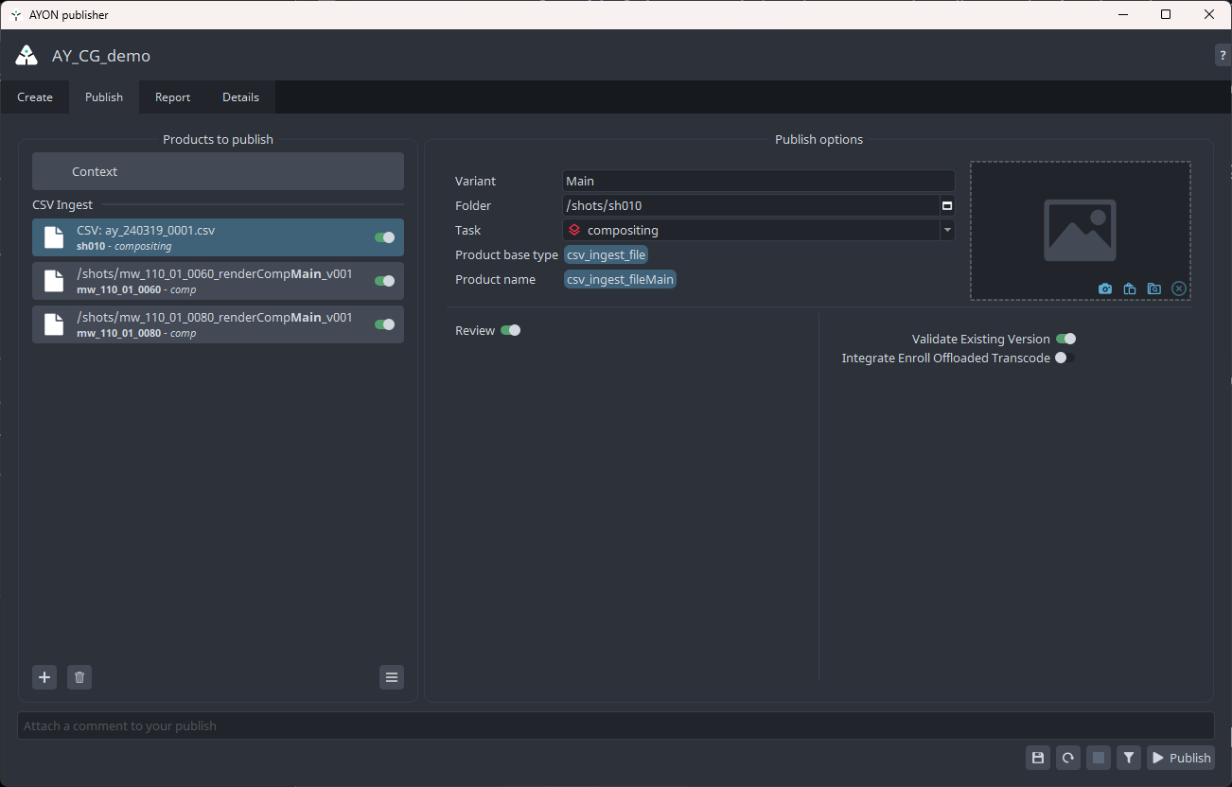1232x787 pixels.
Task: Open the product view options hamburger menu
Action: click(x=392, y=677)
